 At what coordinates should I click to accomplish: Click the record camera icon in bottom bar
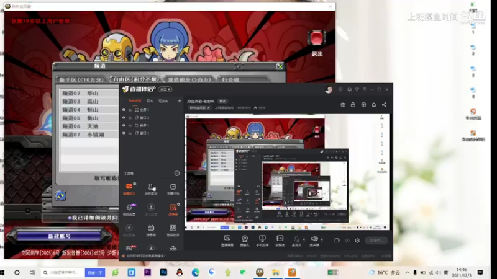point(337,241)
